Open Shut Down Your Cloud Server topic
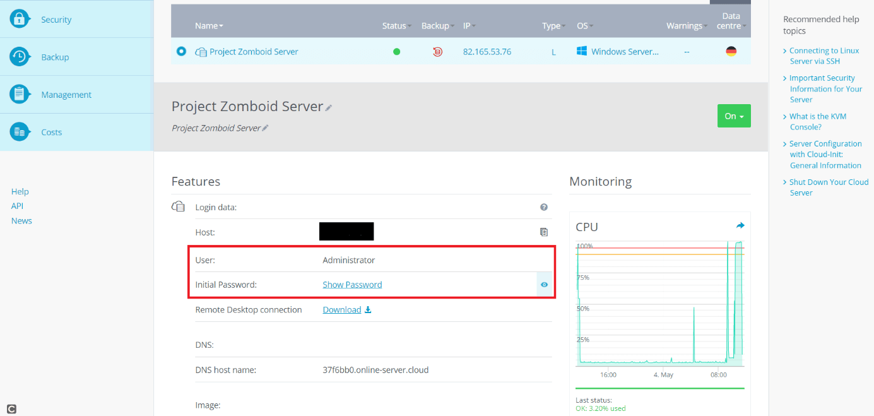Screen dimensions: 874x416 (x=829, y=187)
